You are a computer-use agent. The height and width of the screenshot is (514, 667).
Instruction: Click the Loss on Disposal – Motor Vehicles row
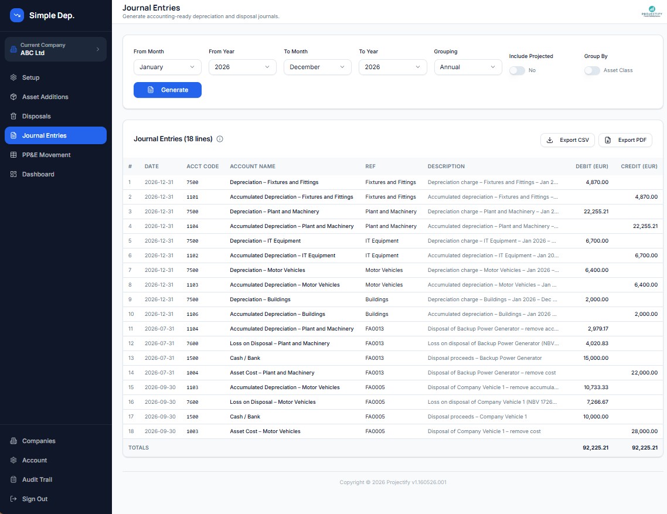pos(393,402)
